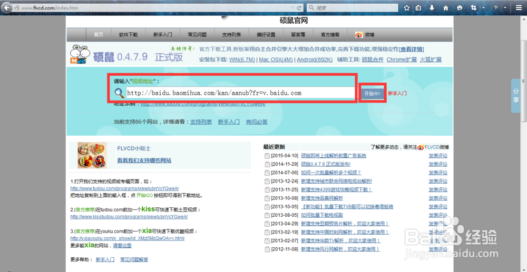Click the Weibo eye logo in navigation bar
The height and width of the screenshot is (272, 527).
tap(359, 35)
